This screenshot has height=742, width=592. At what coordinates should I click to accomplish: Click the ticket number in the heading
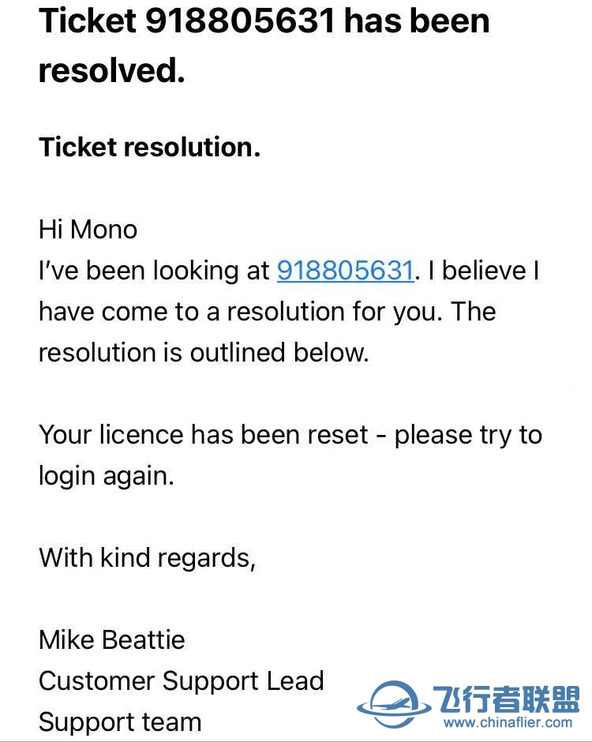point(240,21)
